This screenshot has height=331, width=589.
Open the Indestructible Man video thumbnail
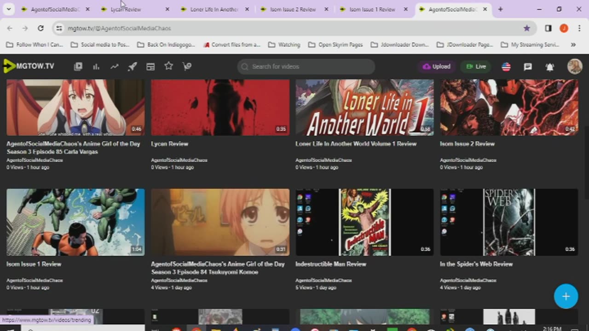364,222
